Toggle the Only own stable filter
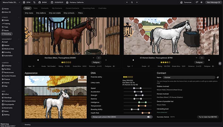This screenshot has width=223, height=127. point(55,13)
